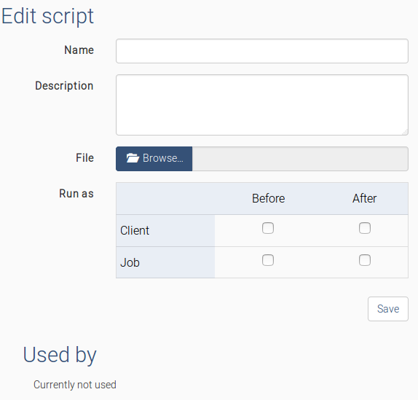This screenshot has height=400, width=418.
Task: Click inside the Description text area
Action: 262,105
